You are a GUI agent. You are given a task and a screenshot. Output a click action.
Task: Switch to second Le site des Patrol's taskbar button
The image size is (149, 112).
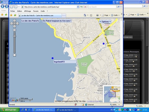coord(67,110)
